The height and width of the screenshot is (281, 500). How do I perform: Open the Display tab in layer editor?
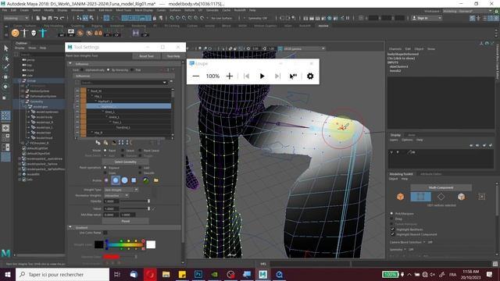coord(395,135)
